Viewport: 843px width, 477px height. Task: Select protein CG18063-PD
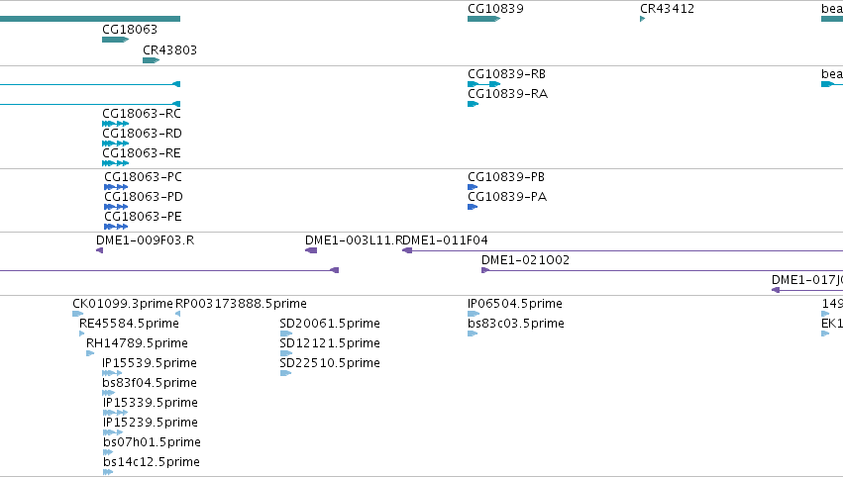(x=144, y=197)
